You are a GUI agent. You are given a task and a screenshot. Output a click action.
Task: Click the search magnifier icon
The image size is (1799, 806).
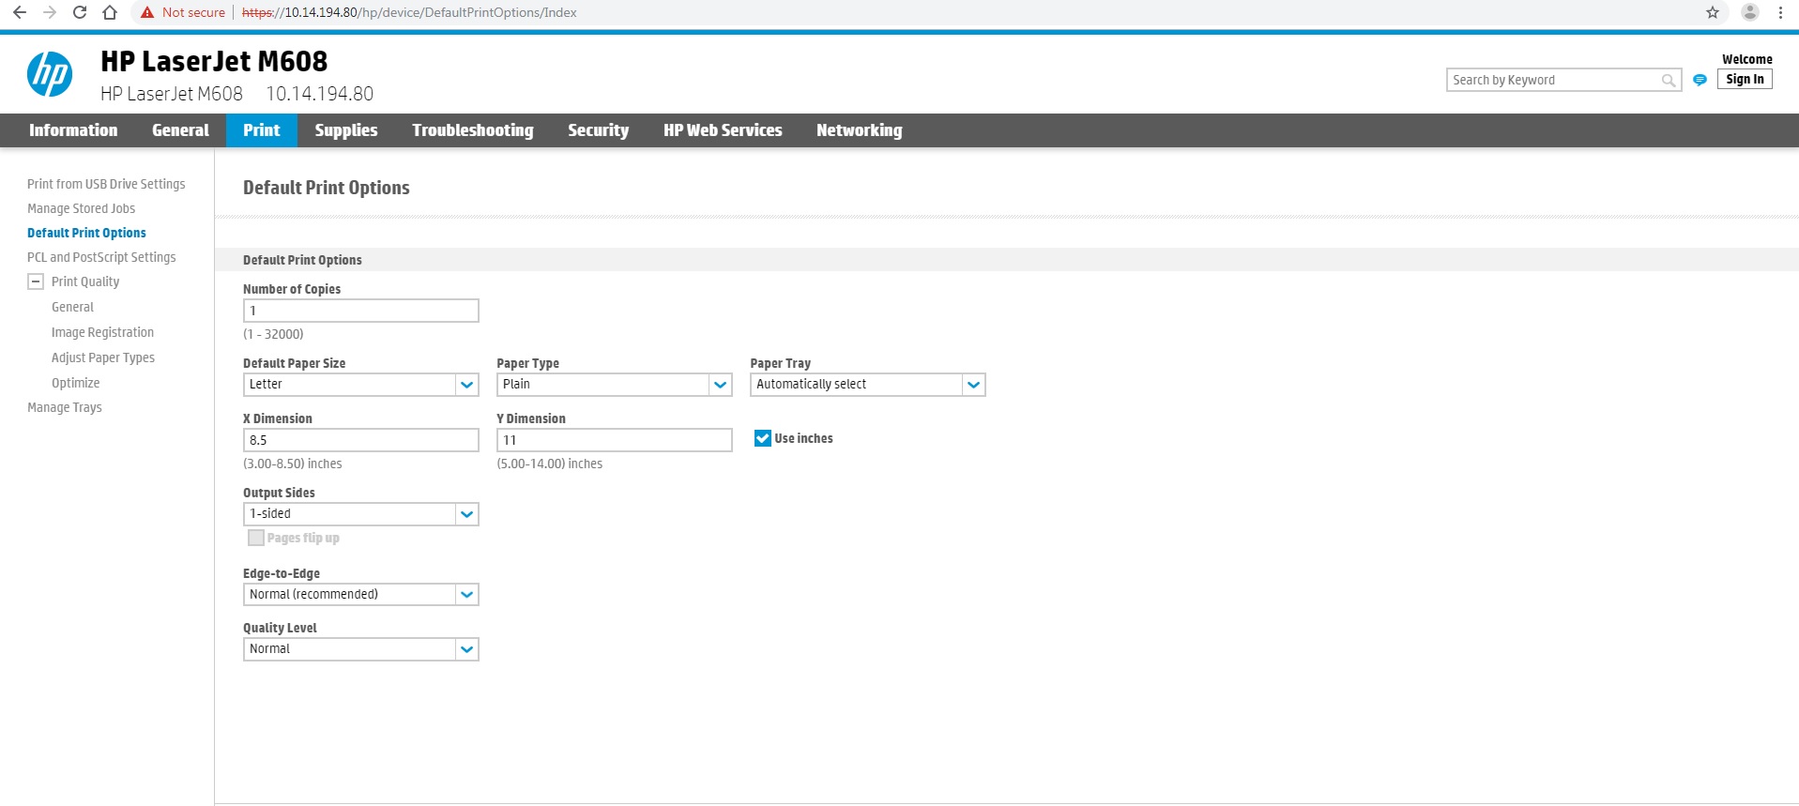click(x=1669, y=81)
